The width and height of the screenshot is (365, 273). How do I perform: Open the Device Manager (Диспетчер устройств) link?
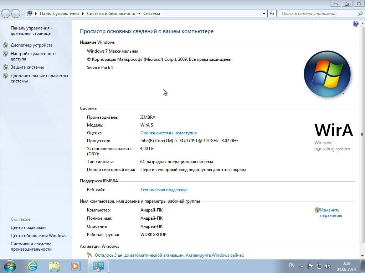[x=31, y=45]
